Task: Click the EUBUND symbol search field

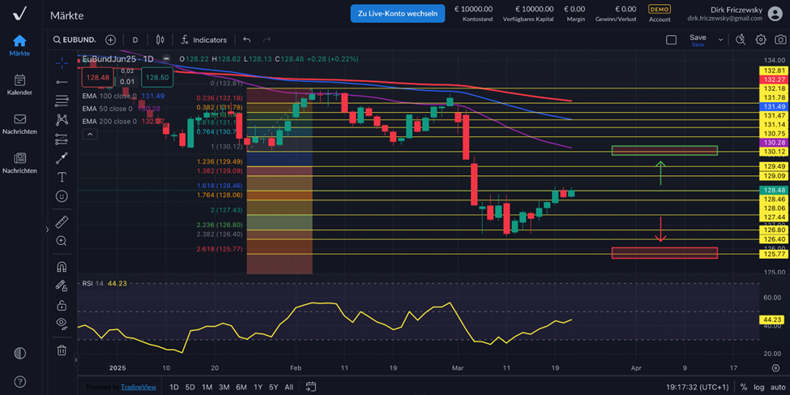Action: click(x=75, y=40)
